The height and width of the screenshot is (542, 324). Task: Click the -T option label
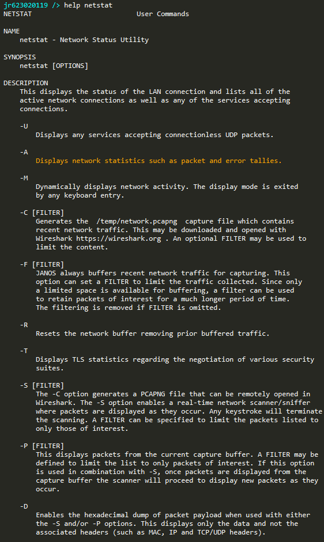(x=24, y=351)
